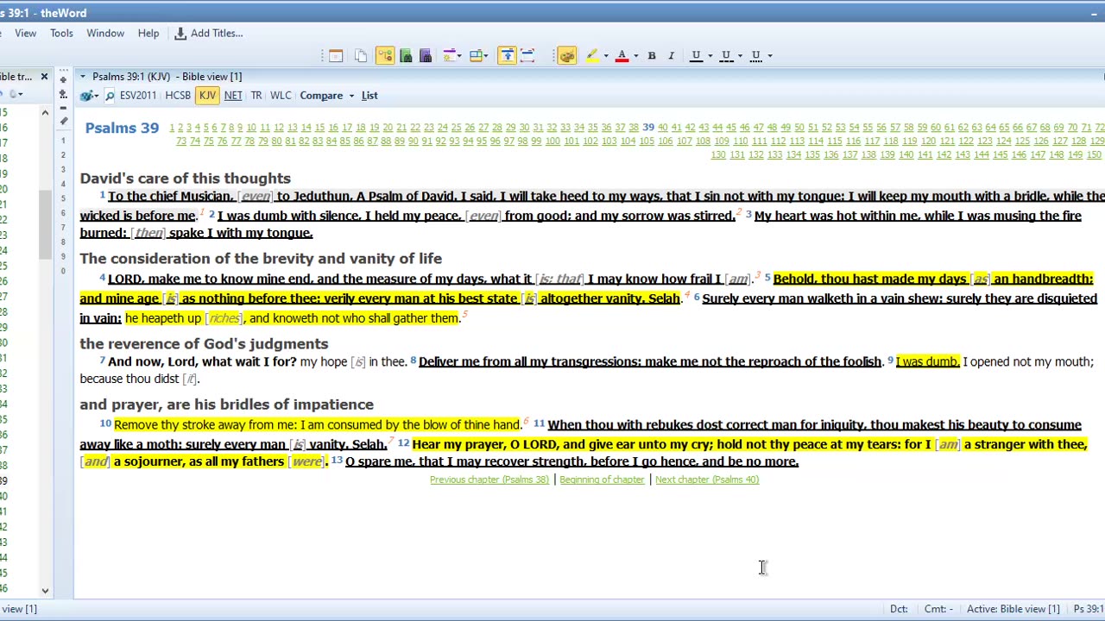1105x621 pixels.
Task: Open the List view
Action: click(x=369, y=95)
